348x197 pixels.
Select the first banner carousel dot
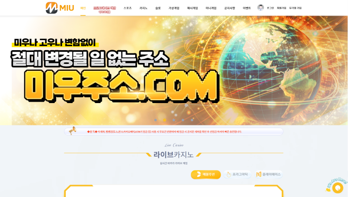pyautogui.click(x=156, y=120)
